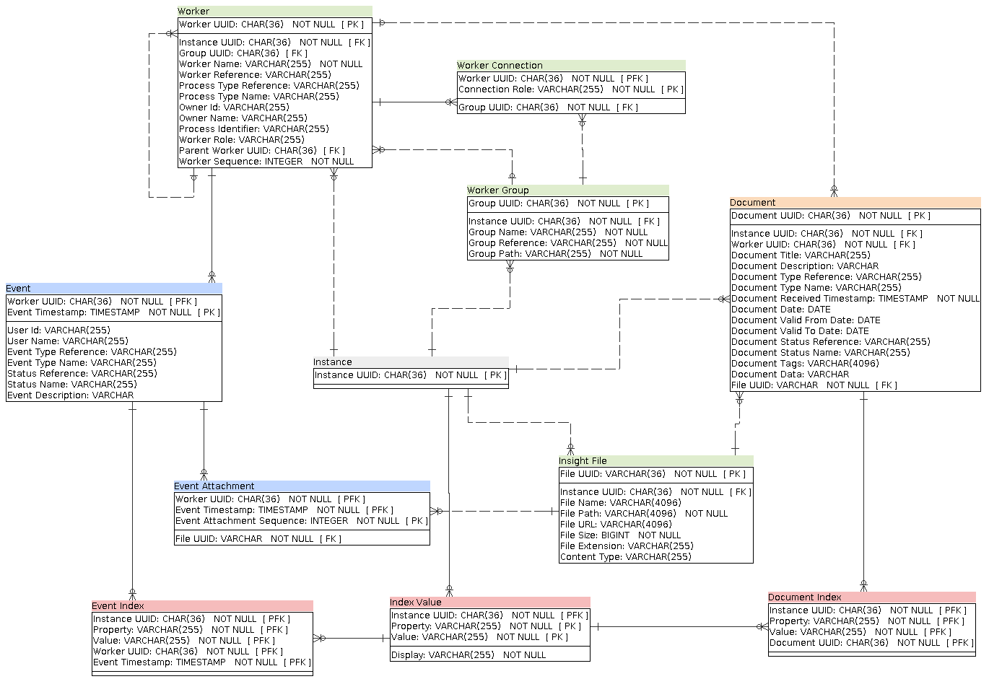Select the Event table header
Screen dimensions: 989x679
(x=18, y=288)
